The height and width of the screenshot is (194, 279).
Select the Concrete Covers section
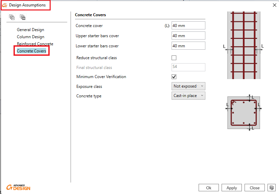point(31,51)
